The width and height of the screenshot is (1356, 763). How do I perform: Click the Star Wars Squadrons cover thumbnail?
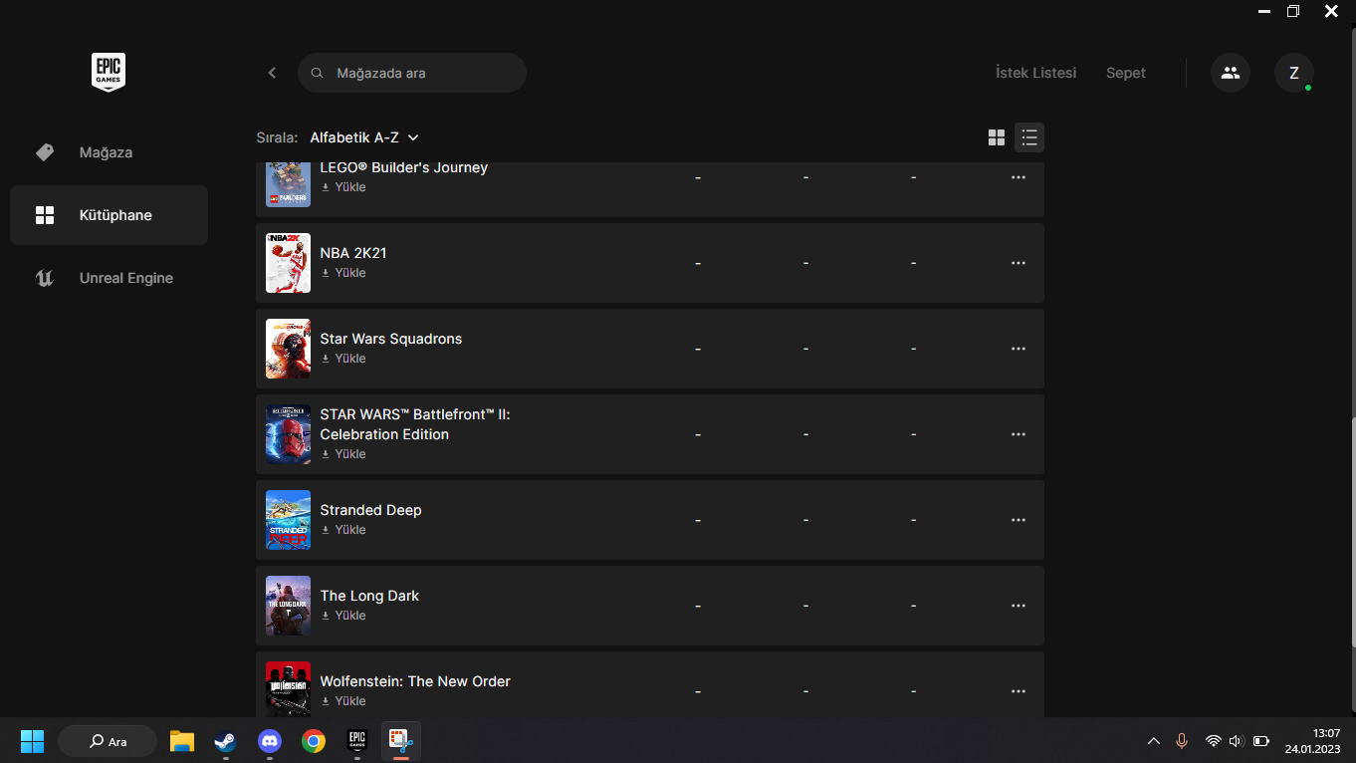[288, 349]
